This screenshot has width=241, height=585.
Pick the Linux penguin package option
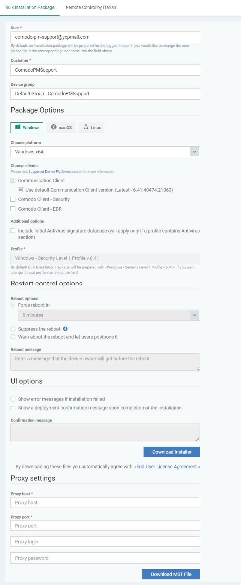click(x=92, y=127)
